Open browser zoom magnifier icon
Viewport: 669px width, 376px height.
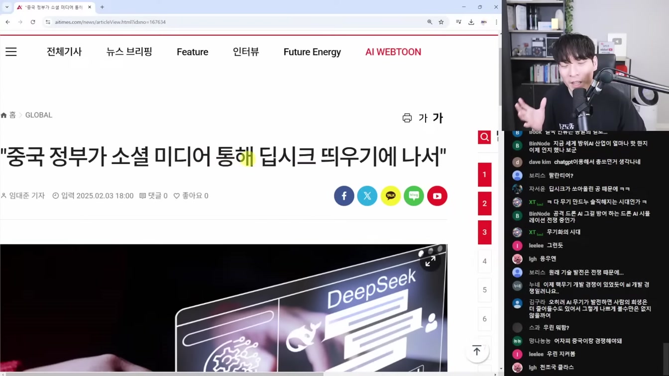point(430,22)
